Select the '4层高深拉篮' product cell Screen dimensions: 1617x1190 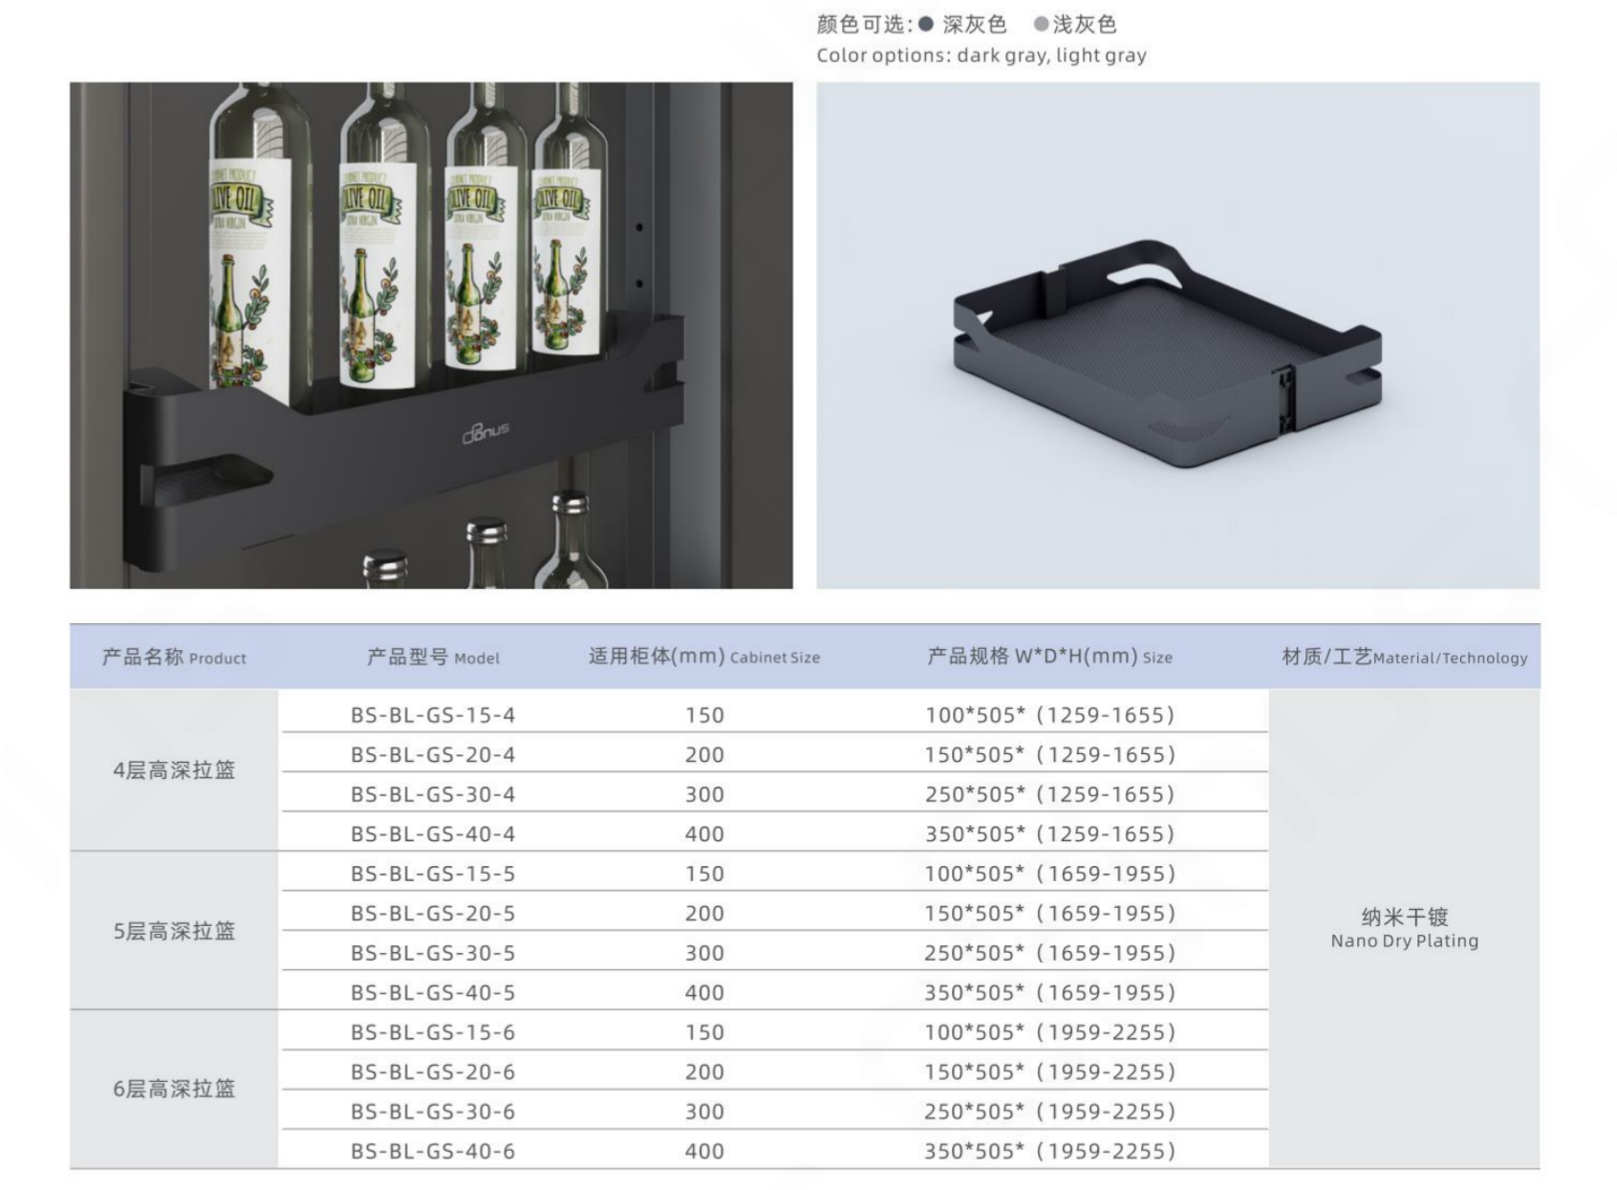[174, 770]
